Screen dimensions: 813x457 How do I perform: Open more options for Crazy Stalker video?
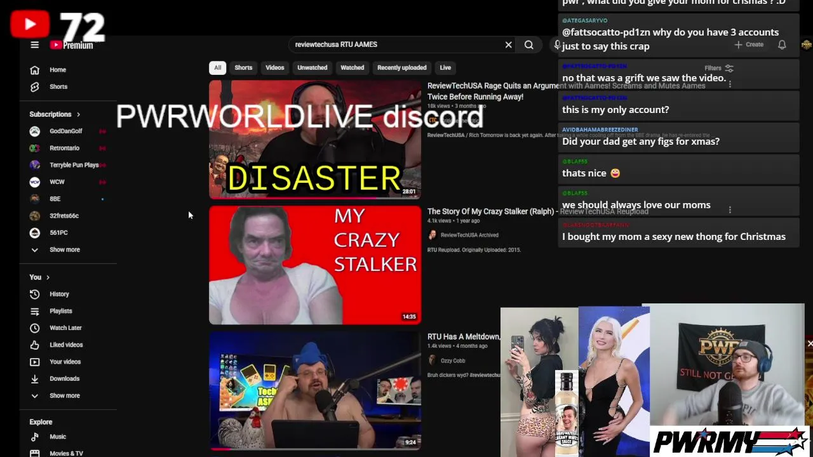pos(730,210)
